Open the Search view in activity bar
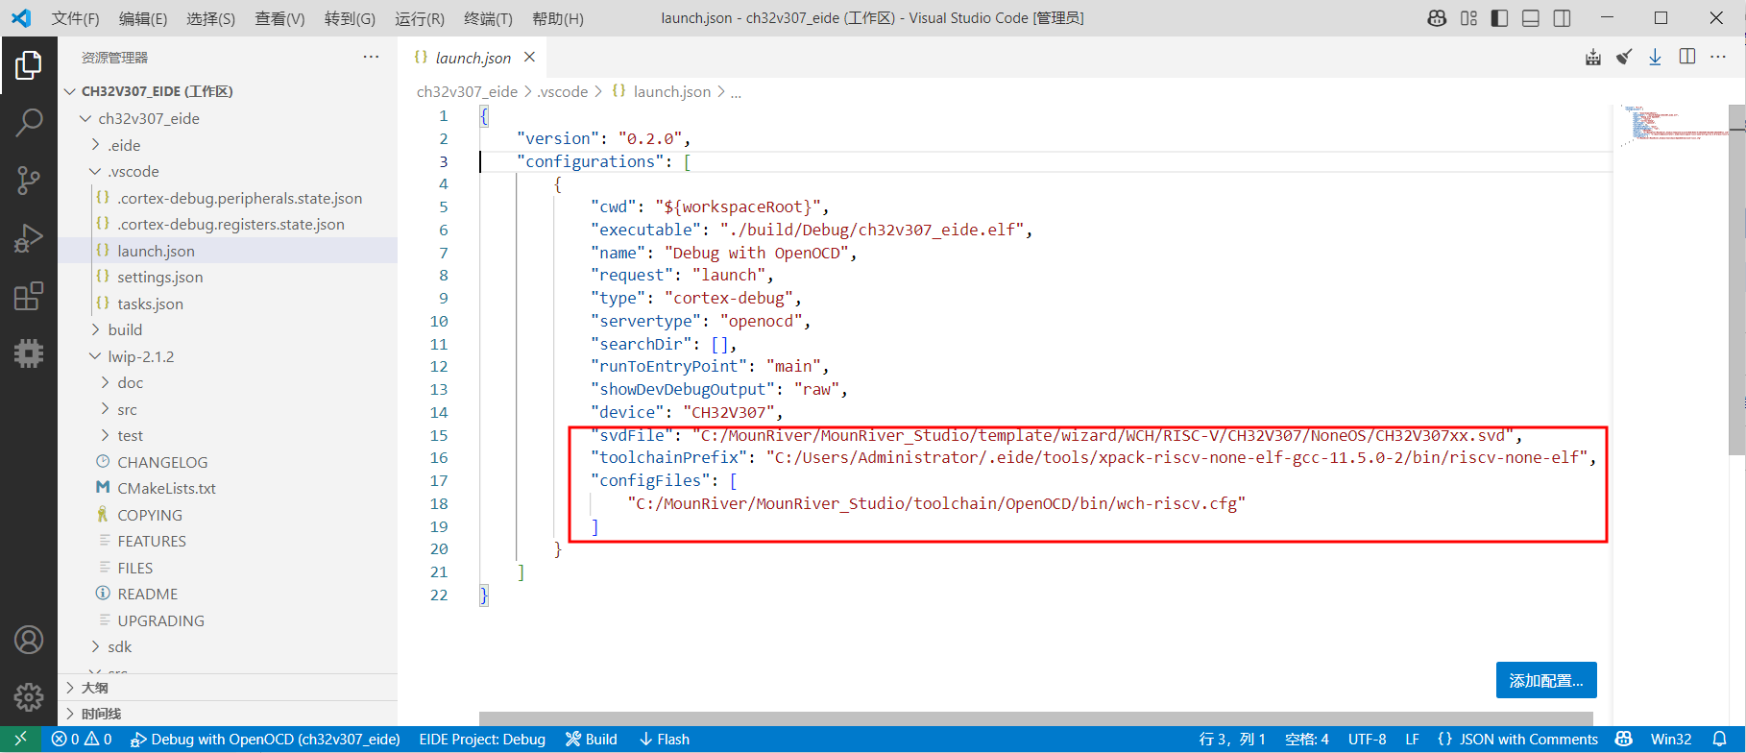The width and height of the screenshot is (1746, 753). [x=29, y=123]
